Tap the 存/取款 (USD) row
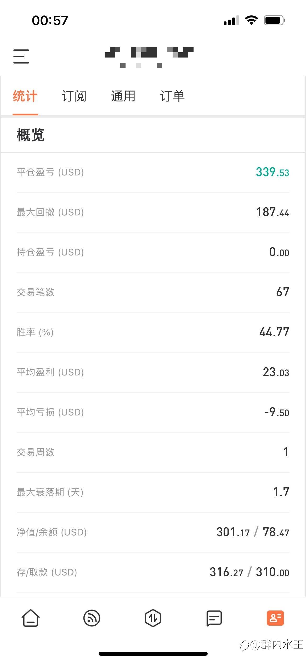306x662 pixels. tap(153, 572)
